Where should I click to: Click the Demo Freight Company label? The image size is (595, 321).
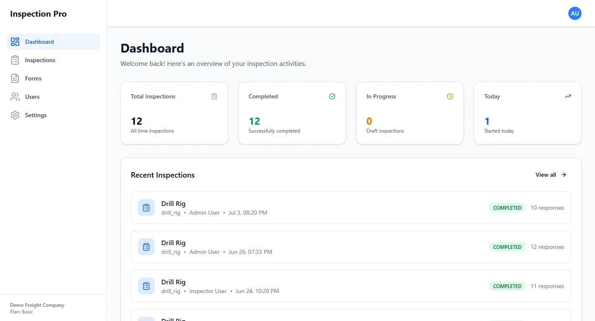(37, 305)
